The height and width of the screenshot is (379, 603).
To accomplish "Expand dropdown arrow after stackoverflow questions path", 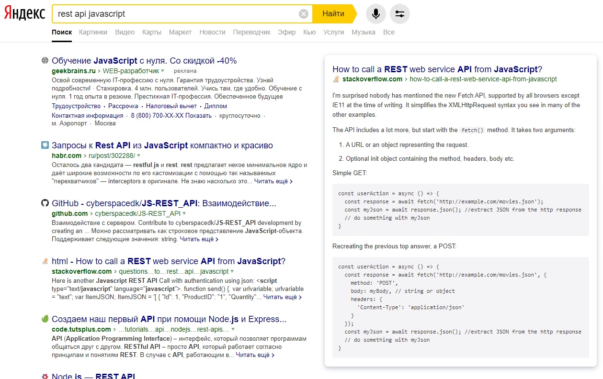I will [x=233, y=271].
